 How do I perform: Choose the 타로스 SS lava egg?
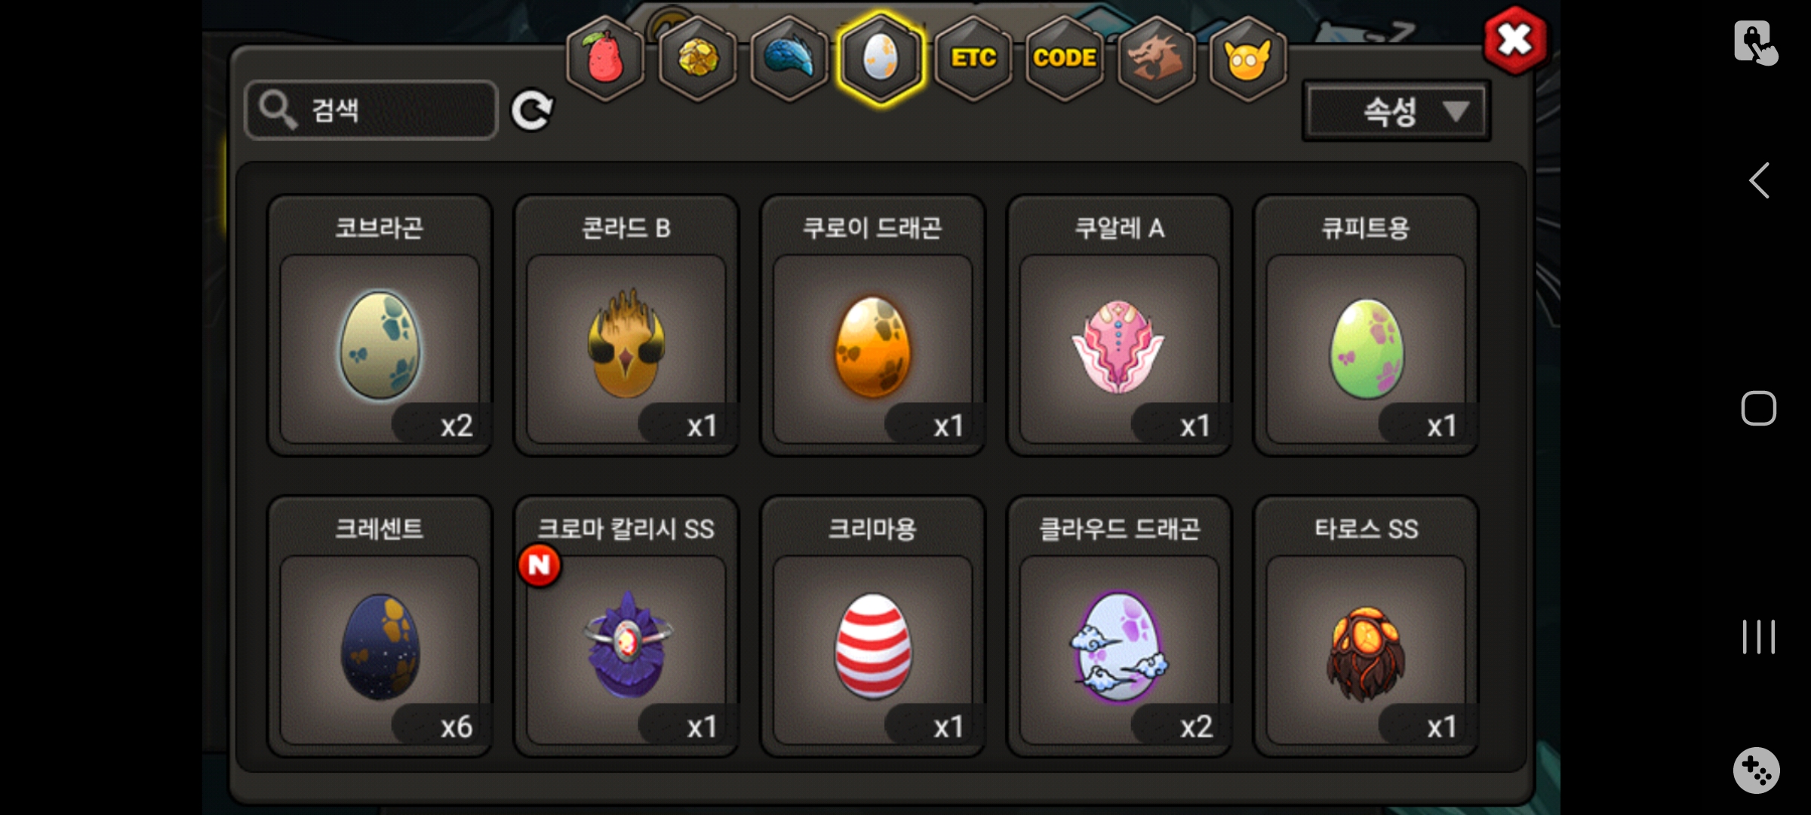pyautogui.click(x=1366, y=626)
